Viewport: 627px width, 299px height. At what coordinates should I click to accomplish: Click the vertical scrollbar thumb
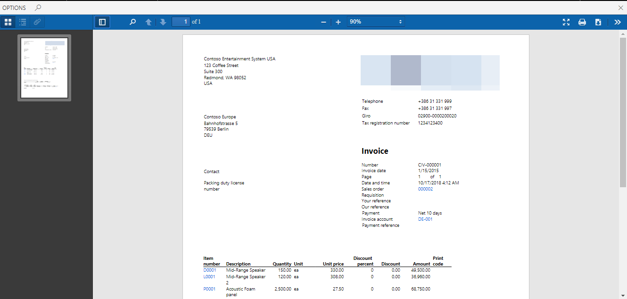(623, 112)
